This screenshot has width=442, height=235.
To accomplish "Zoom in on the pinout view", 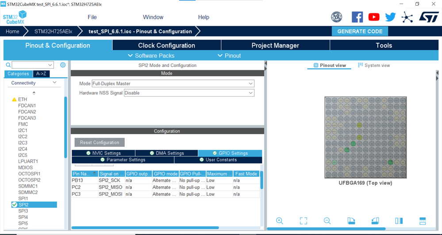I will point(280,221).
